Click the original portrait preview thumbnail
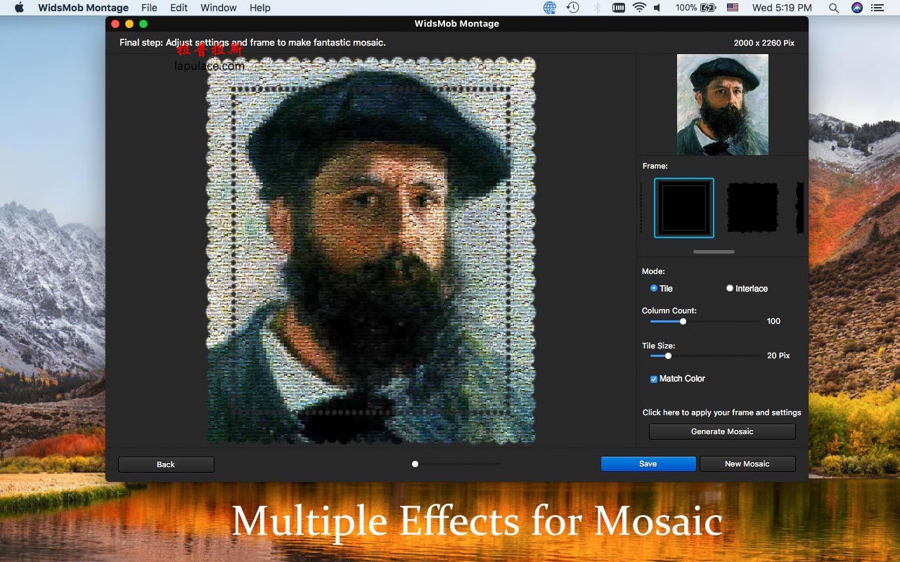The width and height of the screenshot is (900, 562). click(x=723, y=105)
